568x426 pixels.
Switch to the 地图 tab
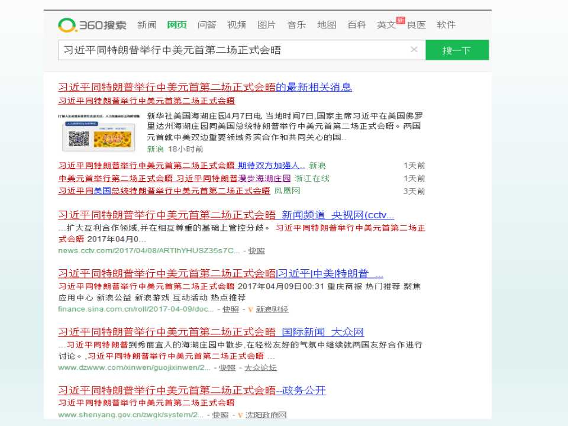pos(327,25)
